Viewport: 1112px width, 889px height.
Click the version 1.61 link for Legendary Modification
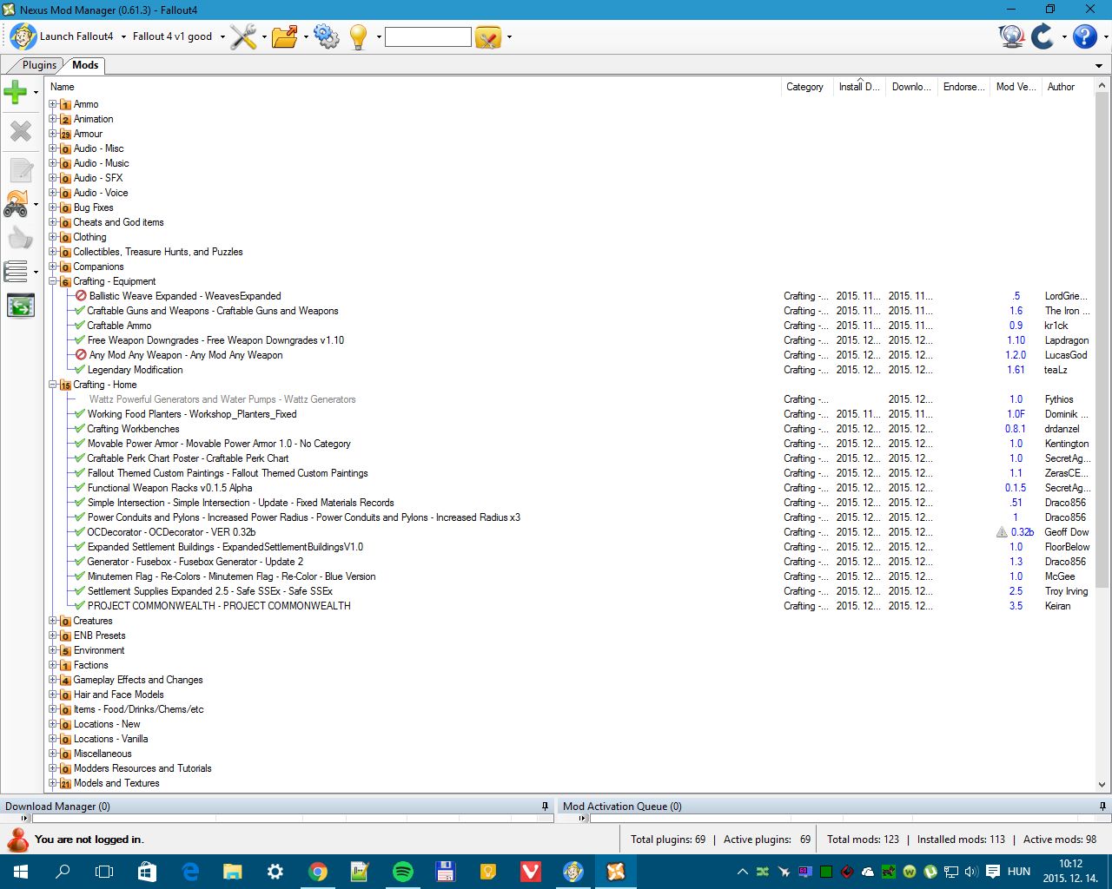[1016, 370]
